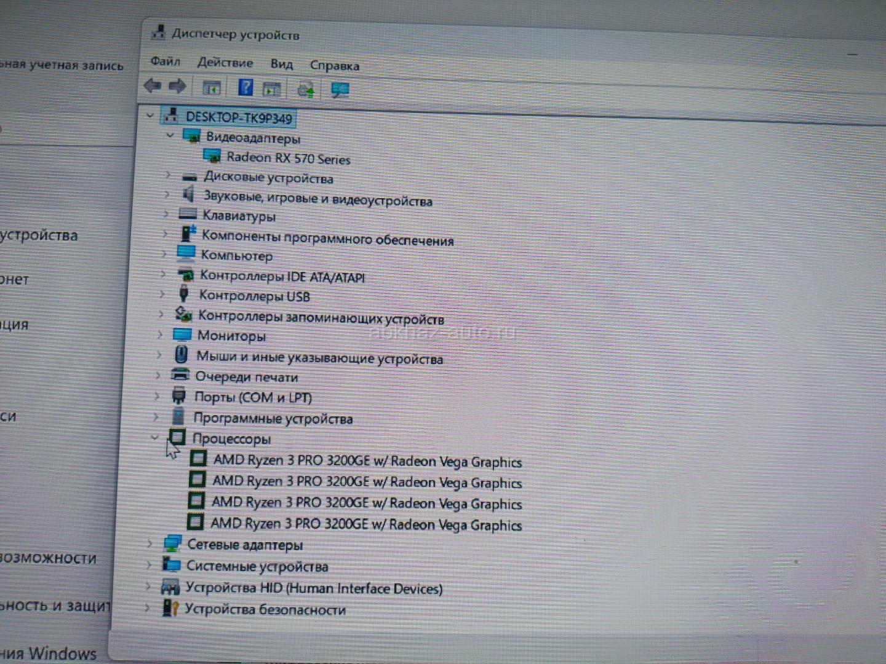Click Show/Hide console tree toolbar icon
This screenshot has height=664, width=886.
(211, 88)
